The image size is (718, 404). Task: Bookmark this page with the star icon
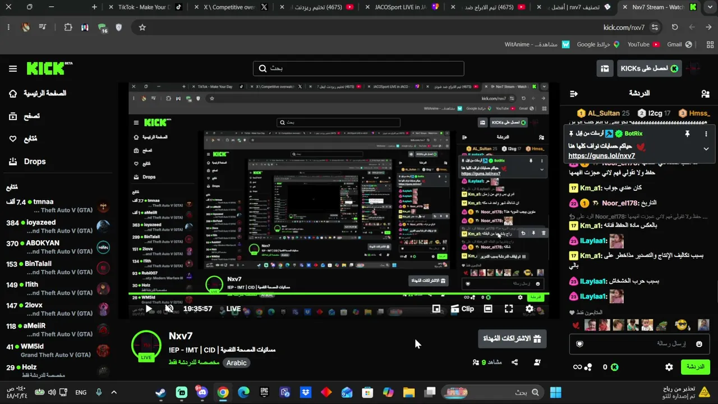[142, 27]
